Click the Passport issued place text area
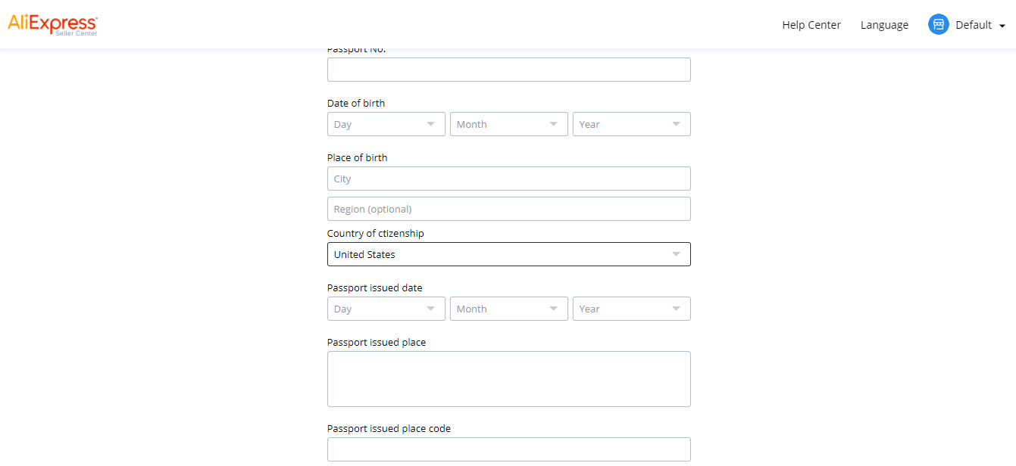This screenshot has width=1016, height=466. click(x=508, y=378)
